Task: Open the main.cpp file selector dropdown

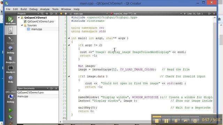Action: click(x=107, y=14)
